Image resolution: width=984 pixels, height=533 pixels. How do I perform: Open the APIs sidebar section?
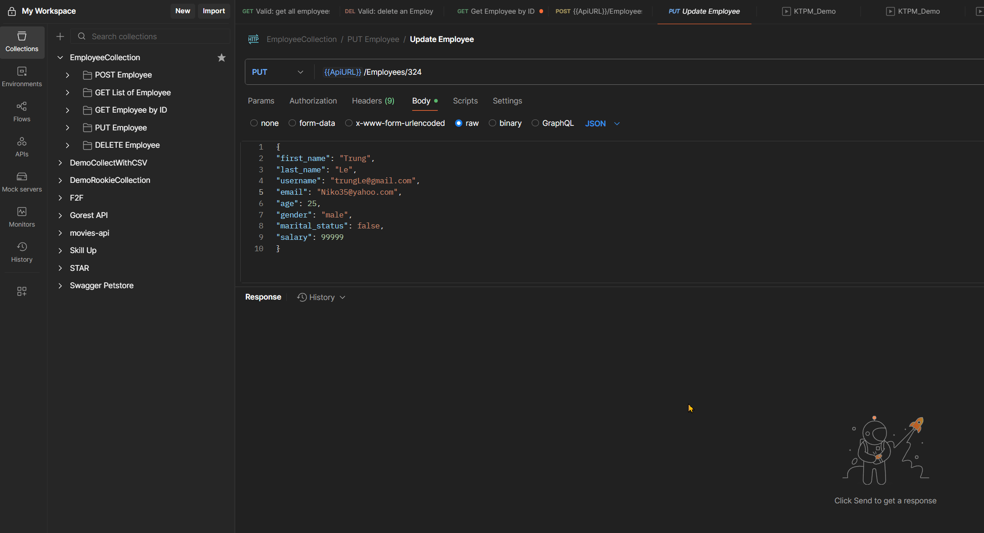point(22,147)
